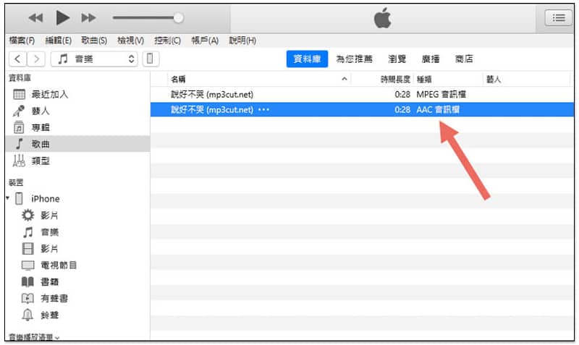This screenshot has height=345, width=579.
Task: Select 專輯 in the library sidebar
Action: (x=41, y=128)
